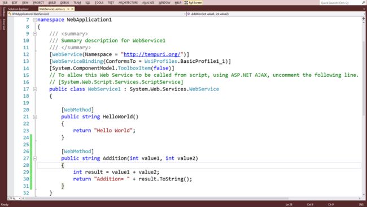Screen dimensions: 367x207
Task: Click the Addition method name
Action: [115, 158]
